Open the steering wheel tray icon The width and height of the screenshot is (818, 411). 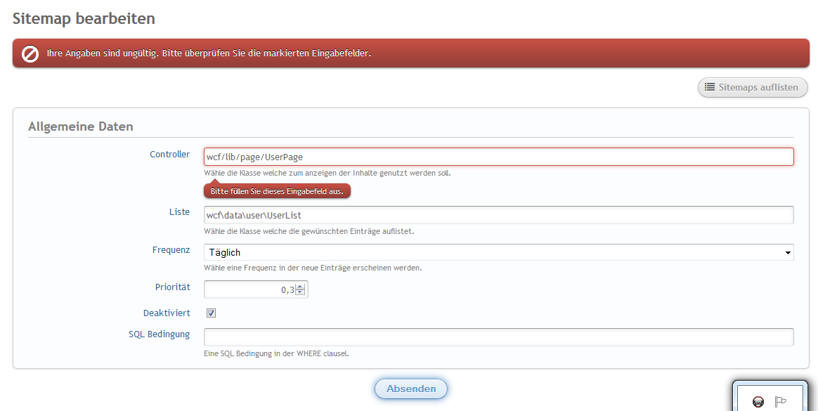(x=758, y=402)
